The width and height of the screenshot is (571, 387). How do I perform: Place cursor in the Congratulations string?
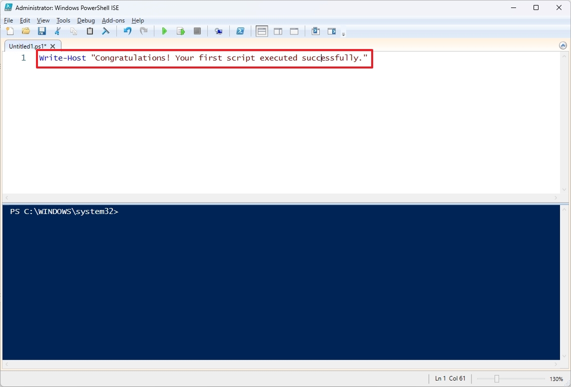[229, 58]
